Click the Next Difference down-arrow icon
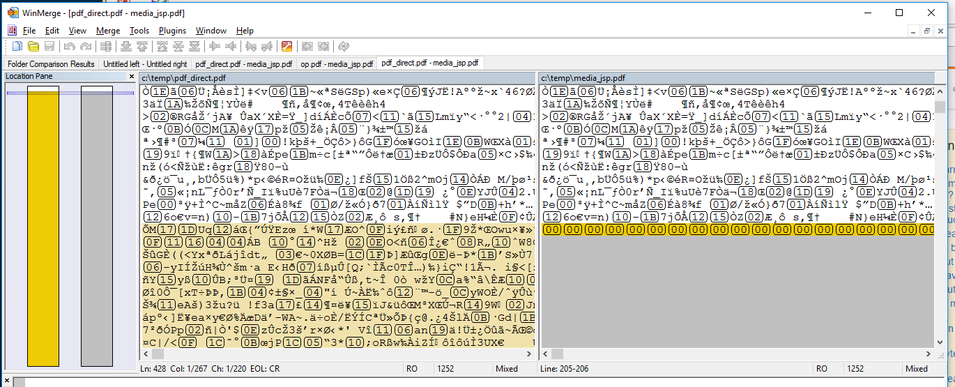The image size is (955, 387). coord(126,46)
